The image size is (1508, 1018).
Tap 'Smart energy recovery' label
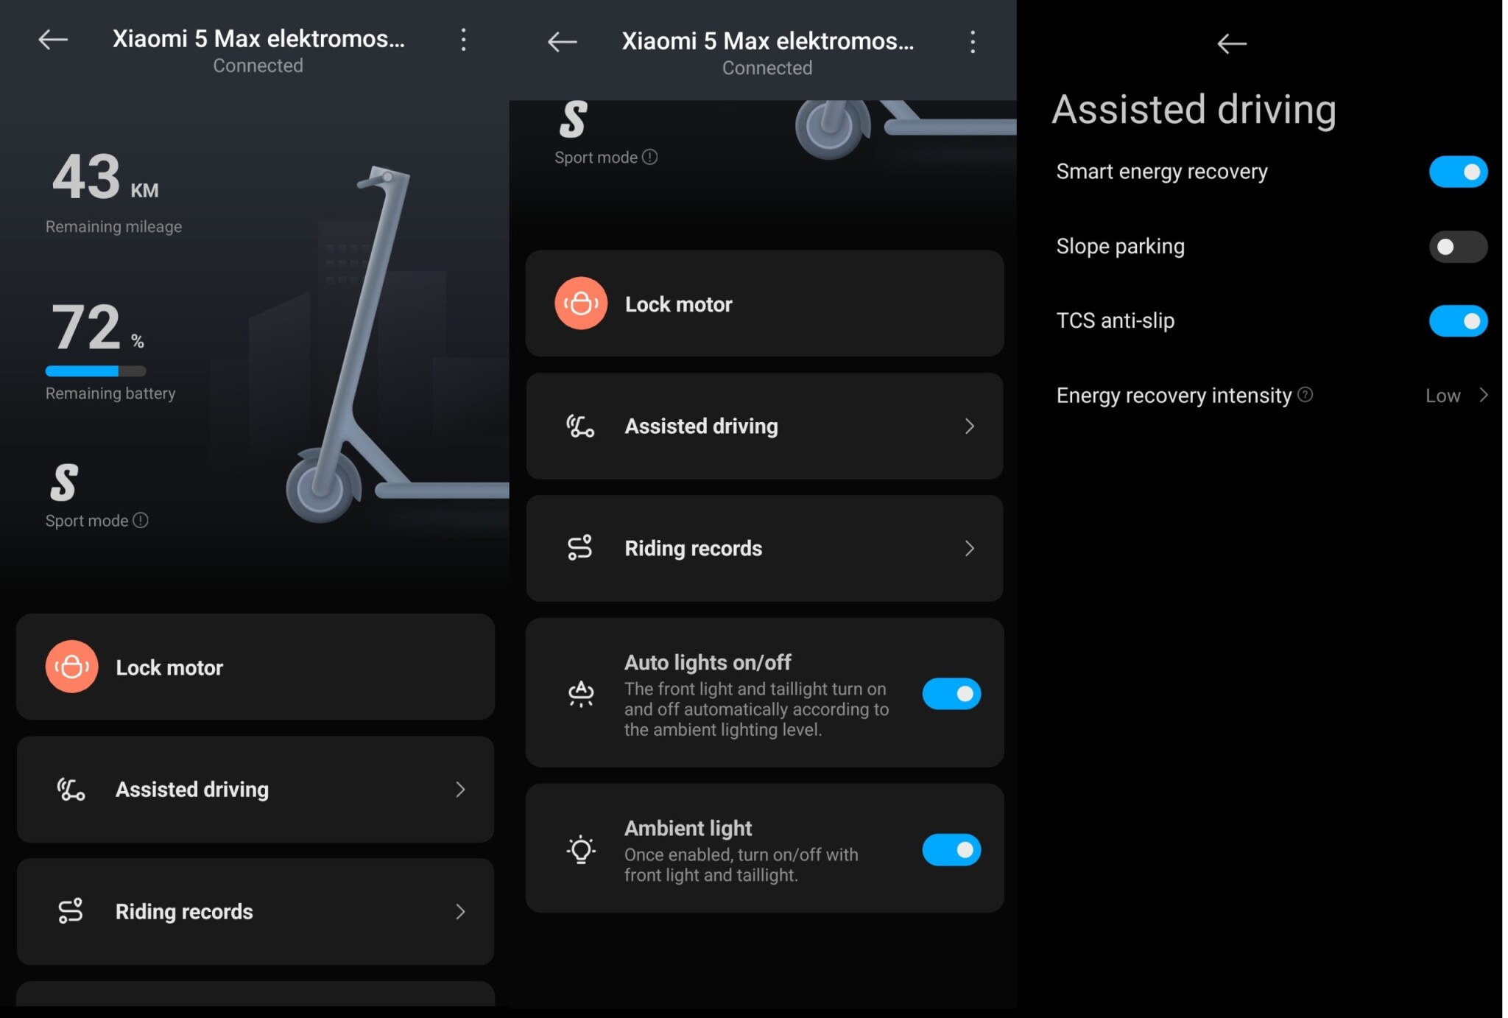tap(1162, 172)
